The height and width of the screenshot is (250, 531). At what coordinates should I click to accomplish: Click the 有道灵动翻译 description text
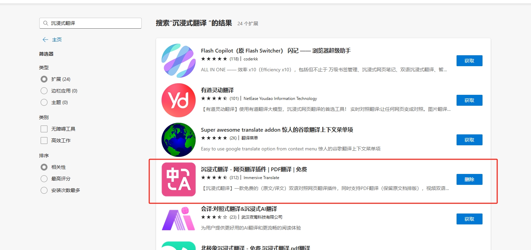(326, 109)
